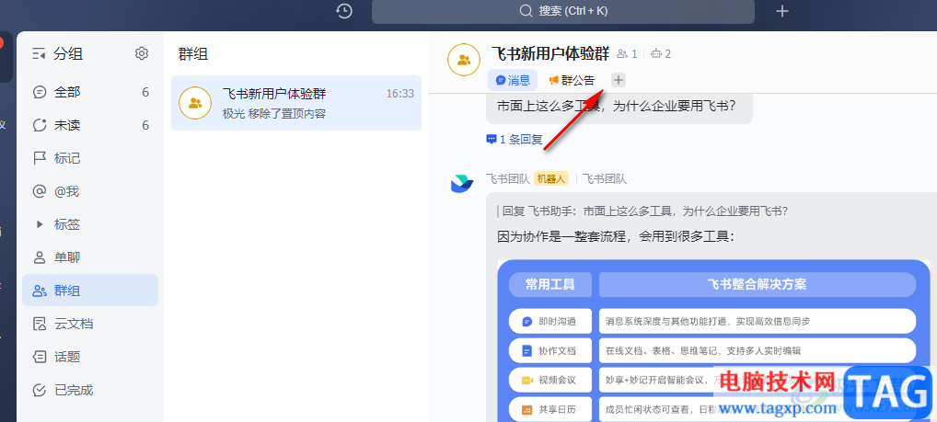
Task: Click the chat header group avatar
Action: click(464, 60)
